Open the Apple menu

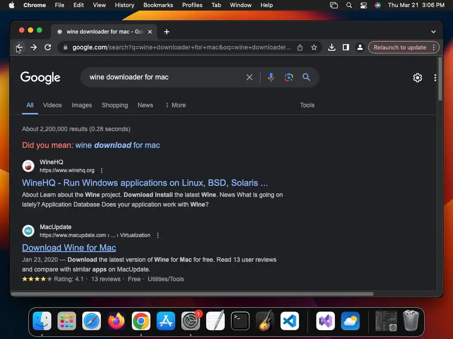12,5
